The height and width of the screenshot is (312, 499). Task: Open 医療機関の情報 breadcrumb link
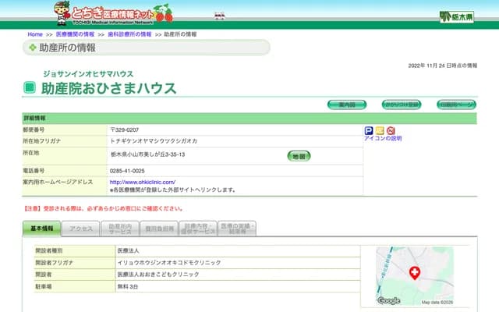pos(75,34)
